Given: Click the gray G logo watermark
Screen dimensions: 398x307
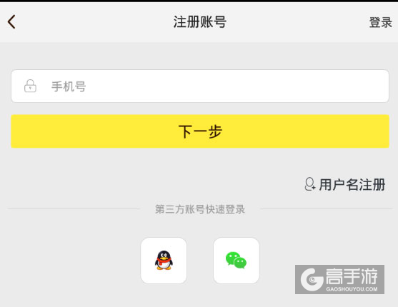Looking at the screenshot, I should [x=312, y=280].
